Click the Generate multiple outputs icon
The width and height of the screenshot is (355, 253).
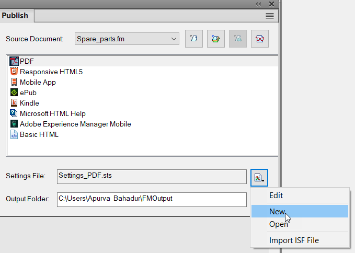pyautogui.click(x=216, y=39)
